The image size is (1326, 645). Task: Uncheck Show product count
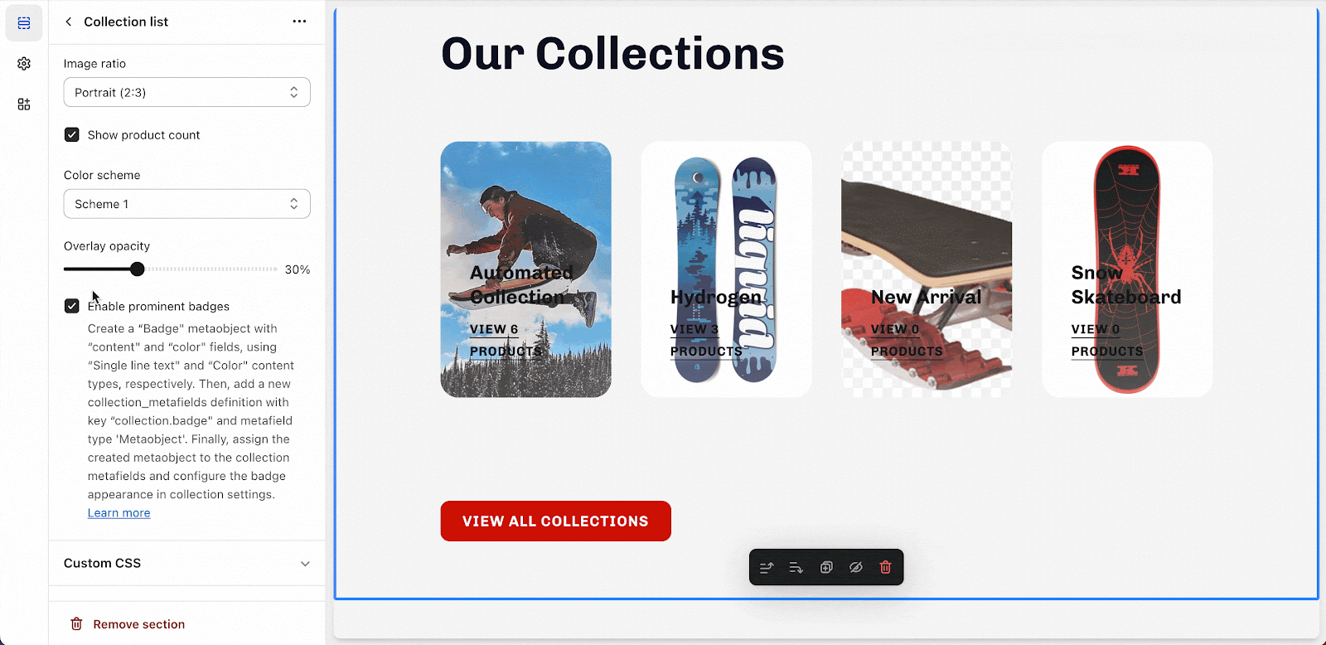click(72, 134)
